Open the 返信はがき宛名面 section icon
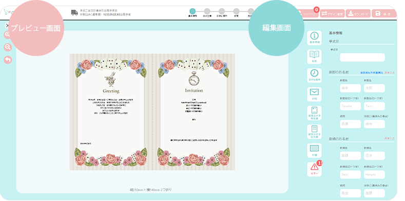 314,113
